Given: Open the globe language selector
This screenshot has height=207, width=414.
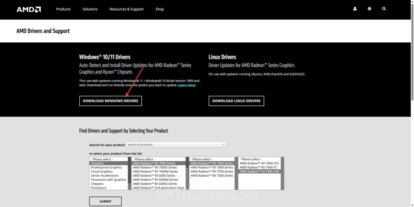Looking at the screenshot, I should [x=370, y=9].
